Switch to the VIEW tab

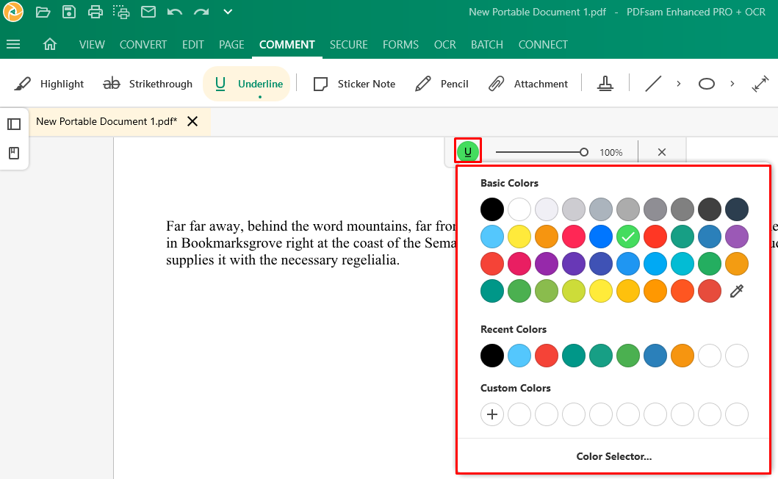click(x=92, y=45)
